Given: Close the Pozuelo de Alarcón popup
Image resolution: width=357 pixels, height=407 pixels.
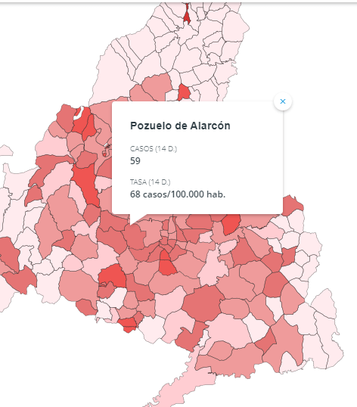Looking at the screenshot, I should (x=283, y=101).
